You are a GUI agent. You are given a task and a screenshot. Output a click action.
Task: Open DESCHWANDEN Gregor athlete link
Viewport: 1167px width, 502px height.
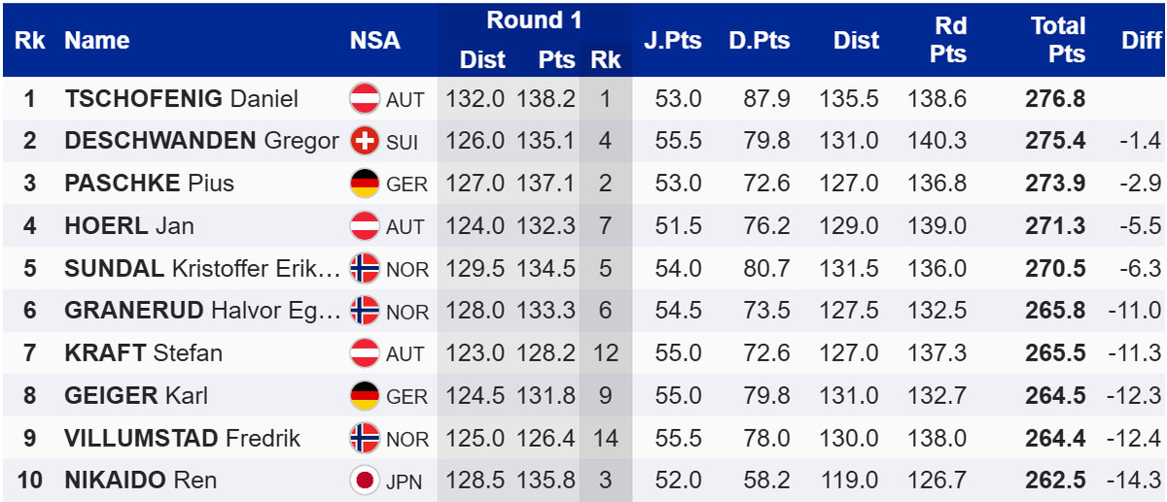(x=201, y=142)
